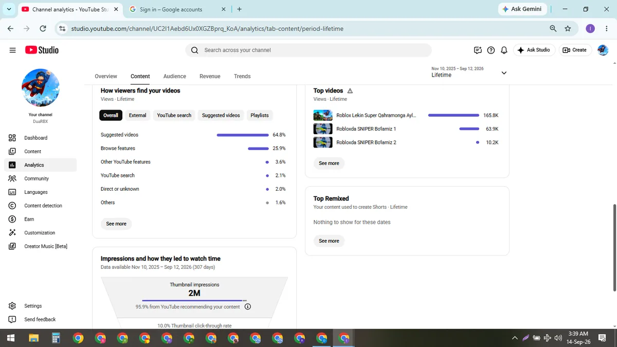The height and width of the screenshot is (347, 617).
Task: Select the Suggested videos chip
Action: 221,115
